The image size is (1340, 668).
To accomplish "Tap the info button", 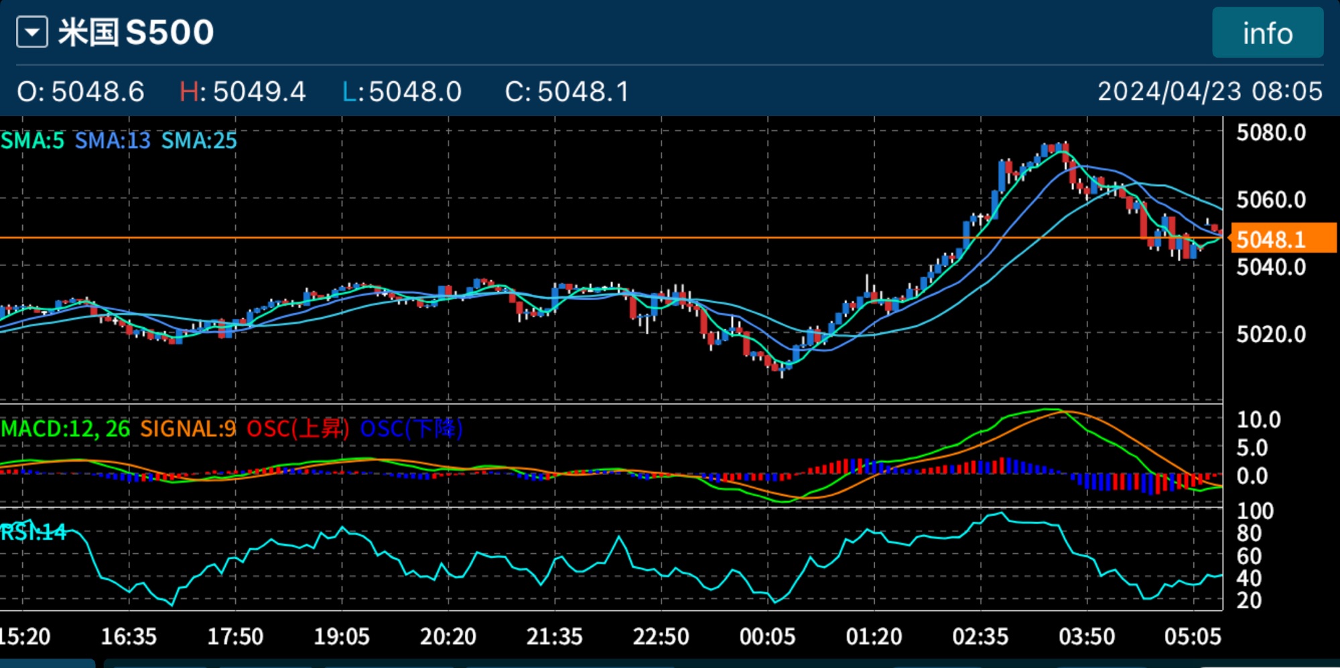I will coord(1267,33).
